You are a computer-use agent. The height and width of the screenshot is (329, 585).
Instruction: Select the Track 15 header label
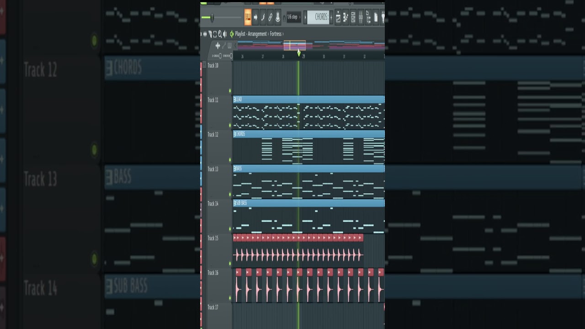[213, 238]
